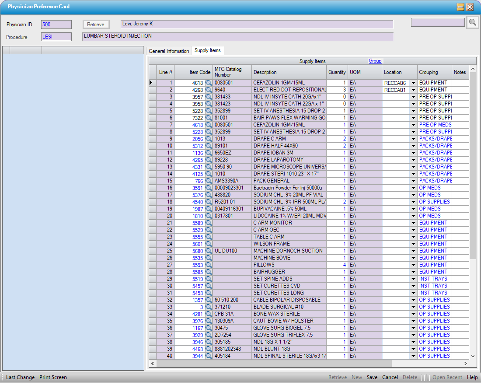
Task: Open lookup for BONE WAX STERILE item
Action: coord(209,314)
